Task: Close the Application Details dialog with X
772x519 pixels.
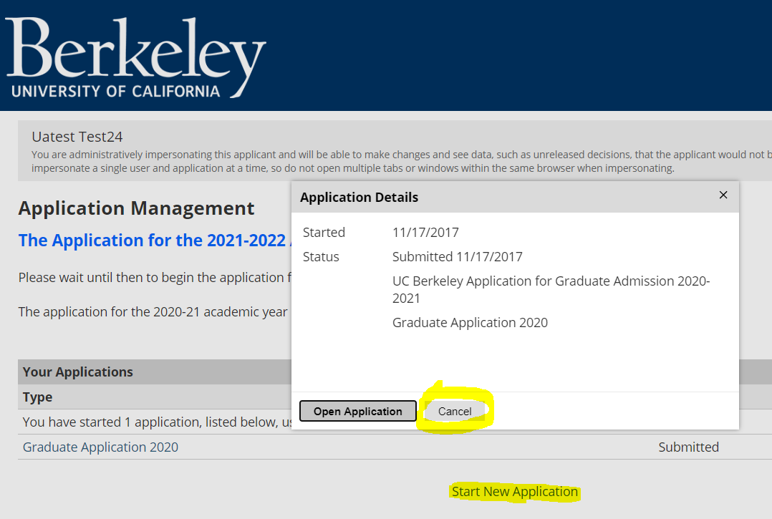Action: click(723, 195)
